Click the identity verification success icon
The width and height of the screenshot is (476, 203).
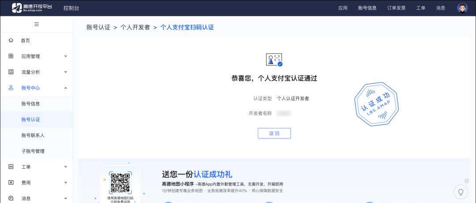click(x=274, y=60)
